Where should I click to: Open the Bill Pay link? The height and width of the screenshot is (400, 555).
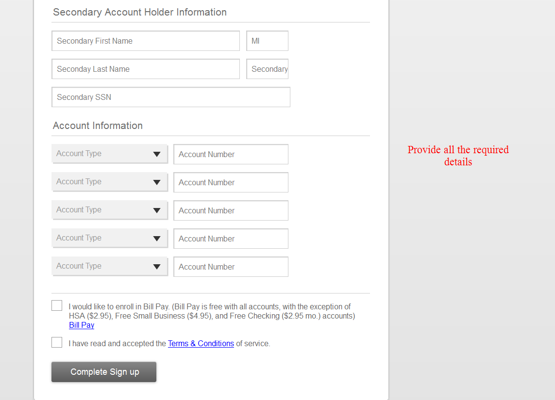click(x=82, y=325)
